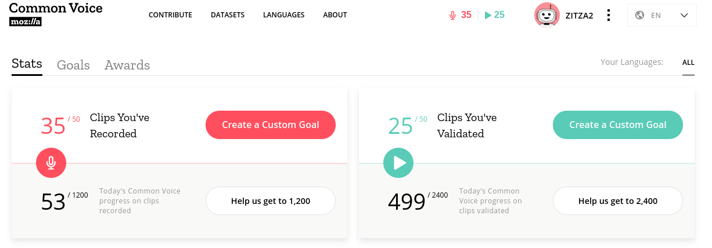Open the Datasets navigation link

click(x=228, y=15)
